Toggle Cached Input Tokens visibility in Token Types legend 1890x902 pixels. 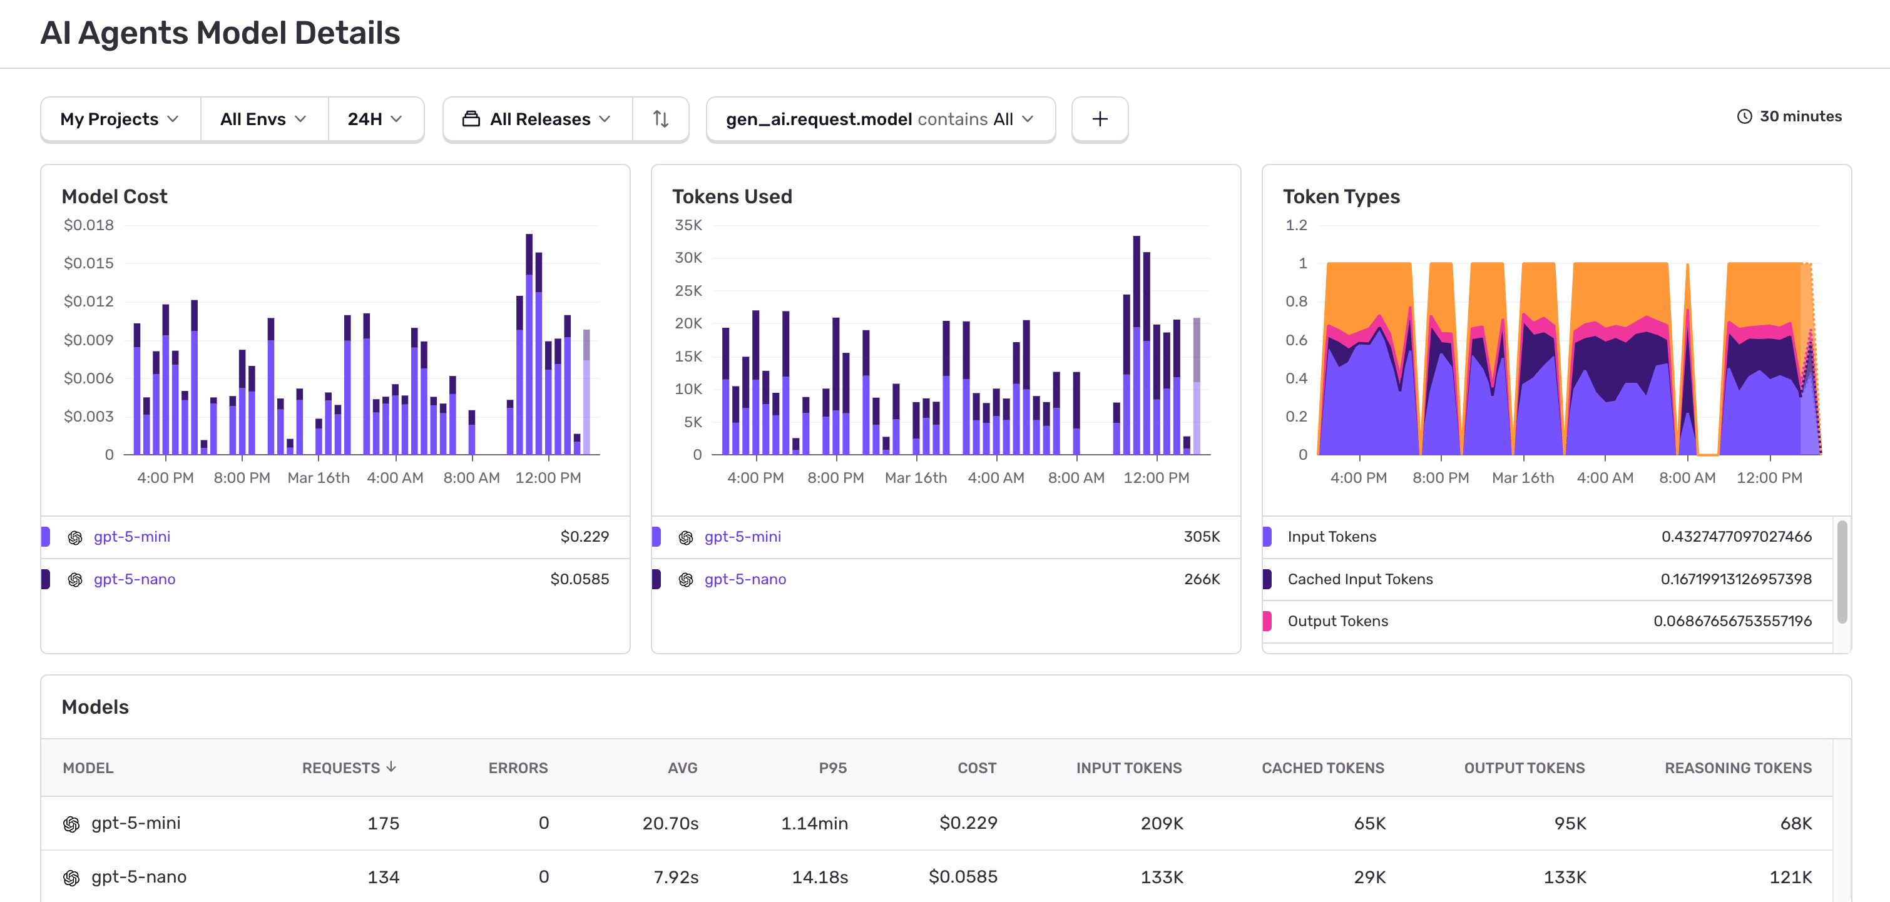1266,579
